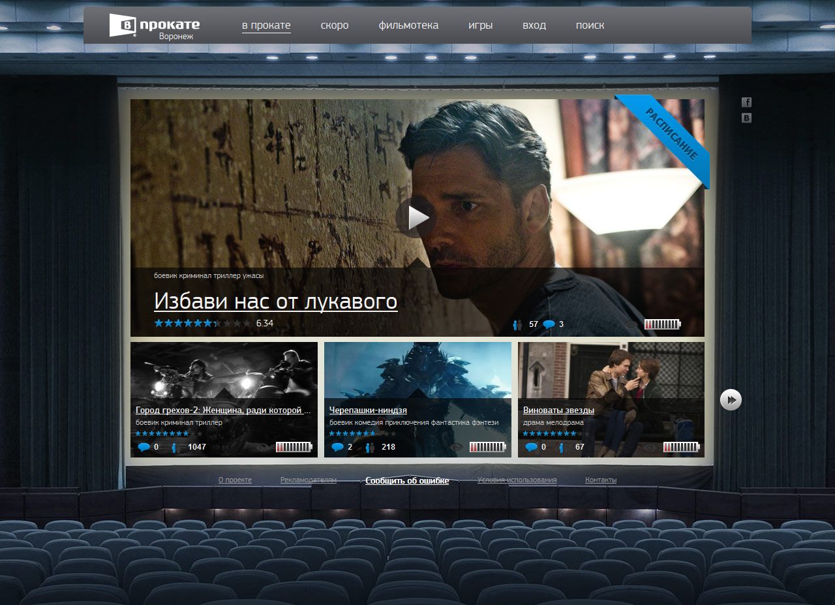
Task: Click comments bubble on «Виноваты звезды» card
Action: 532,447
